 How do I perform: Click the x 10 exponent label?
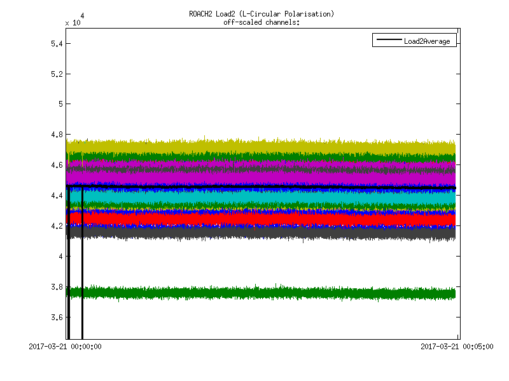coord(73,22)
